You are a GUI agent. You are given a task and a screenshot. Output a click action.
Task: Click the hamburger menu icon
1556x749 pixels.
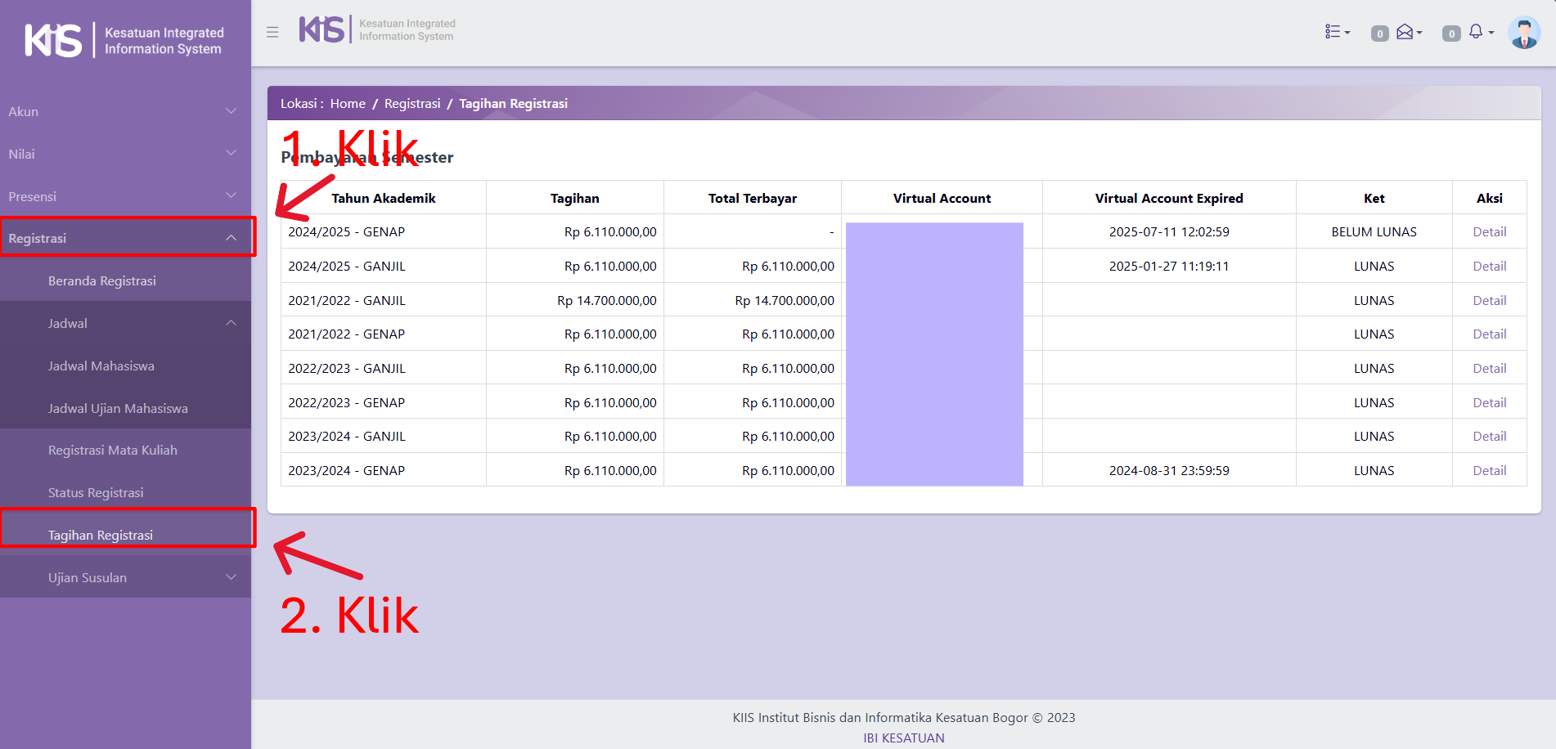click(272, 33)
